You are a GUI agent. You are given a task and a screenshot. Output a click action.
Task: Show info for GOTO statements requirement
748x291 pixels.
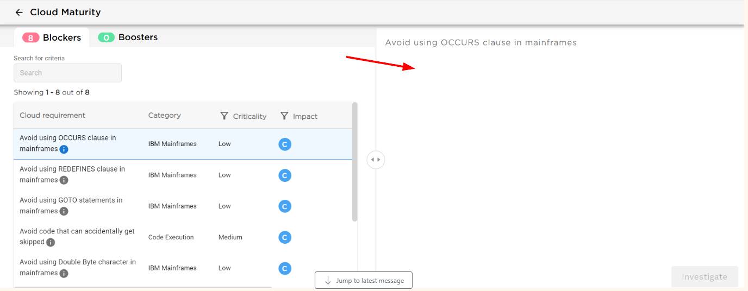click(64, 211)
